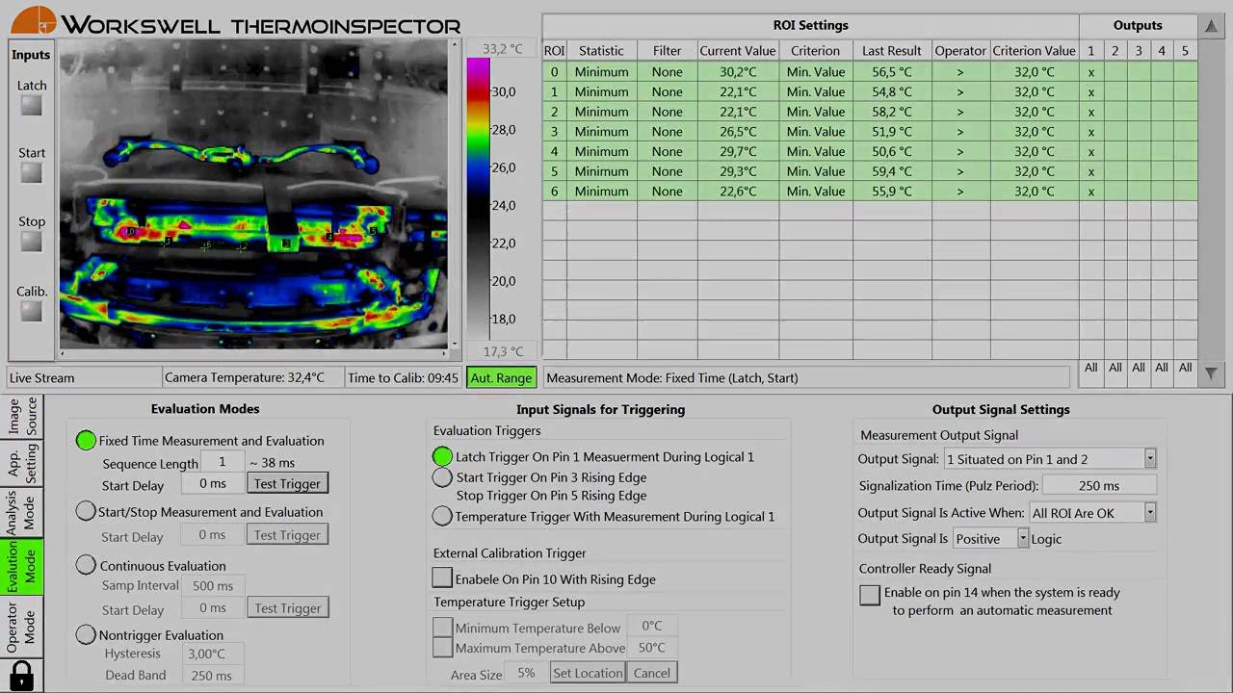The width and height of the screenshot is (1233, 693).
Task: Click the Workswell logo icon
Action: point(35,21)
